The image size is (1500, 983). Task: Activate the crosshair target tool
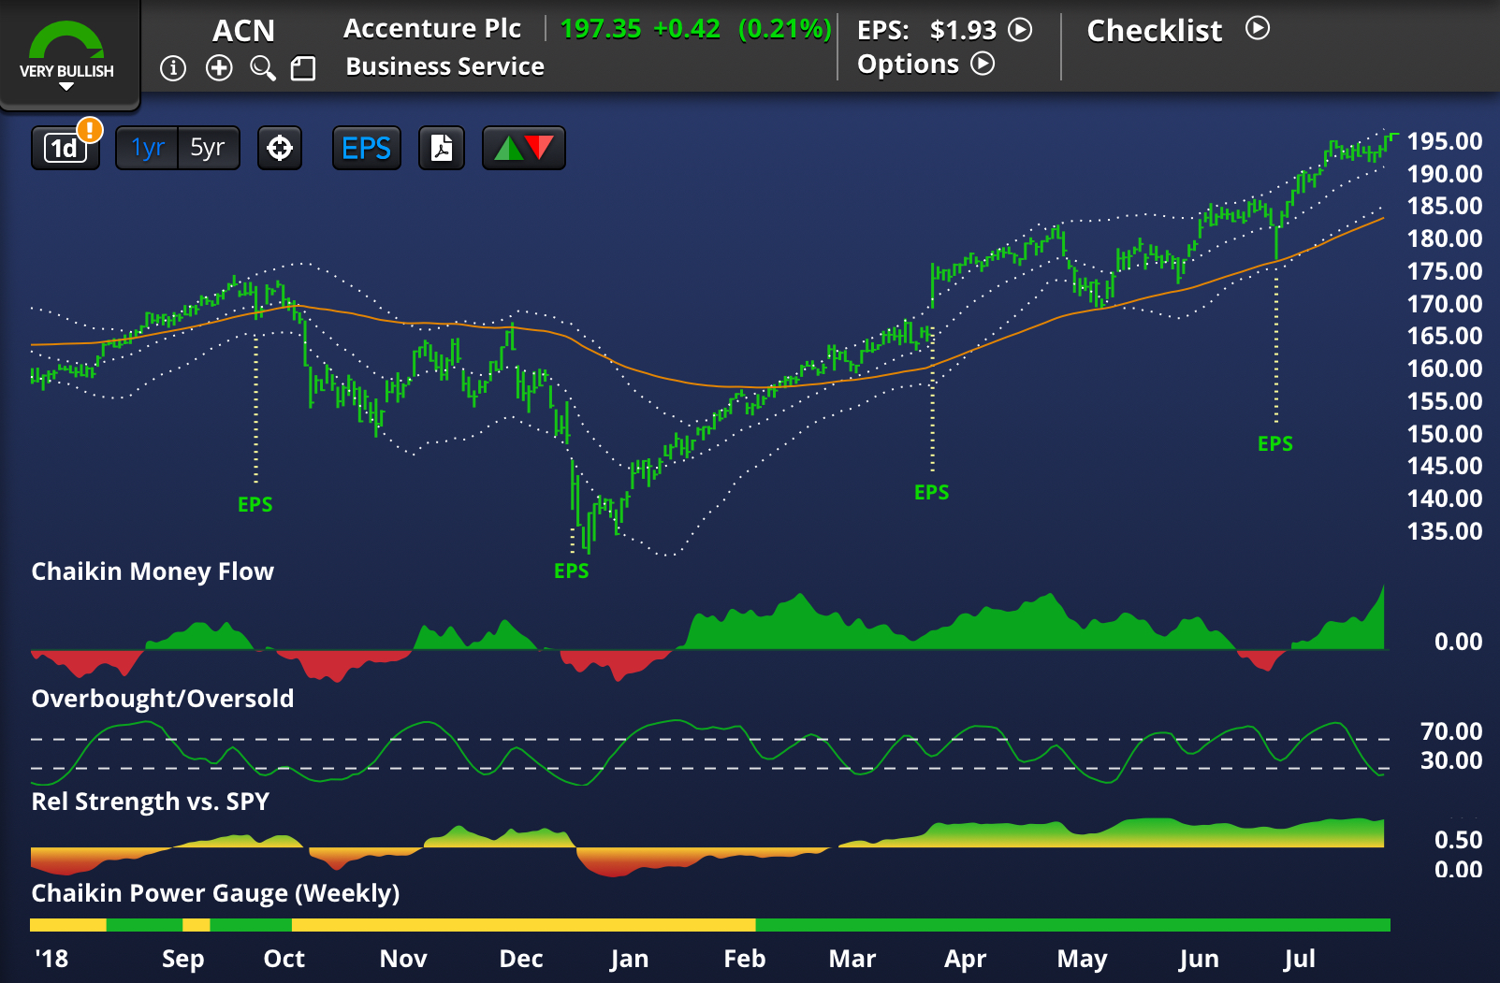tap(280, 148)
